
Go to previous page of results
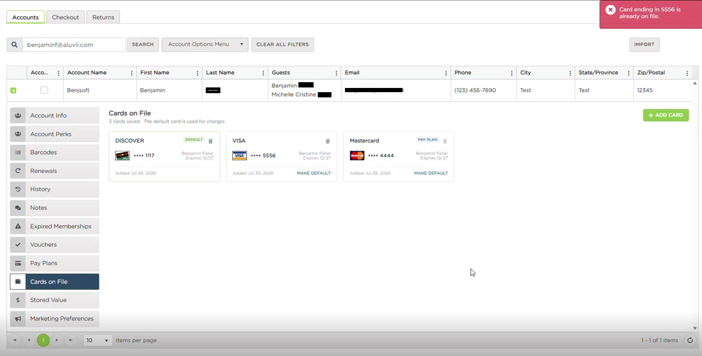tap(29, 340)
